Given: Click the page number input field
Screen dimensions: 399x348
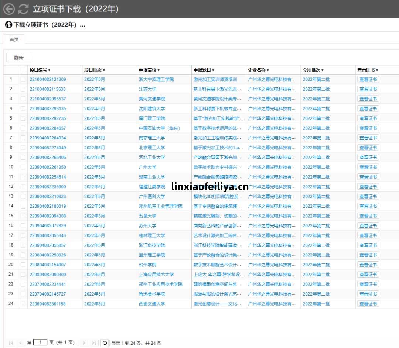Looking at the screenshot, I should (40, 342).
